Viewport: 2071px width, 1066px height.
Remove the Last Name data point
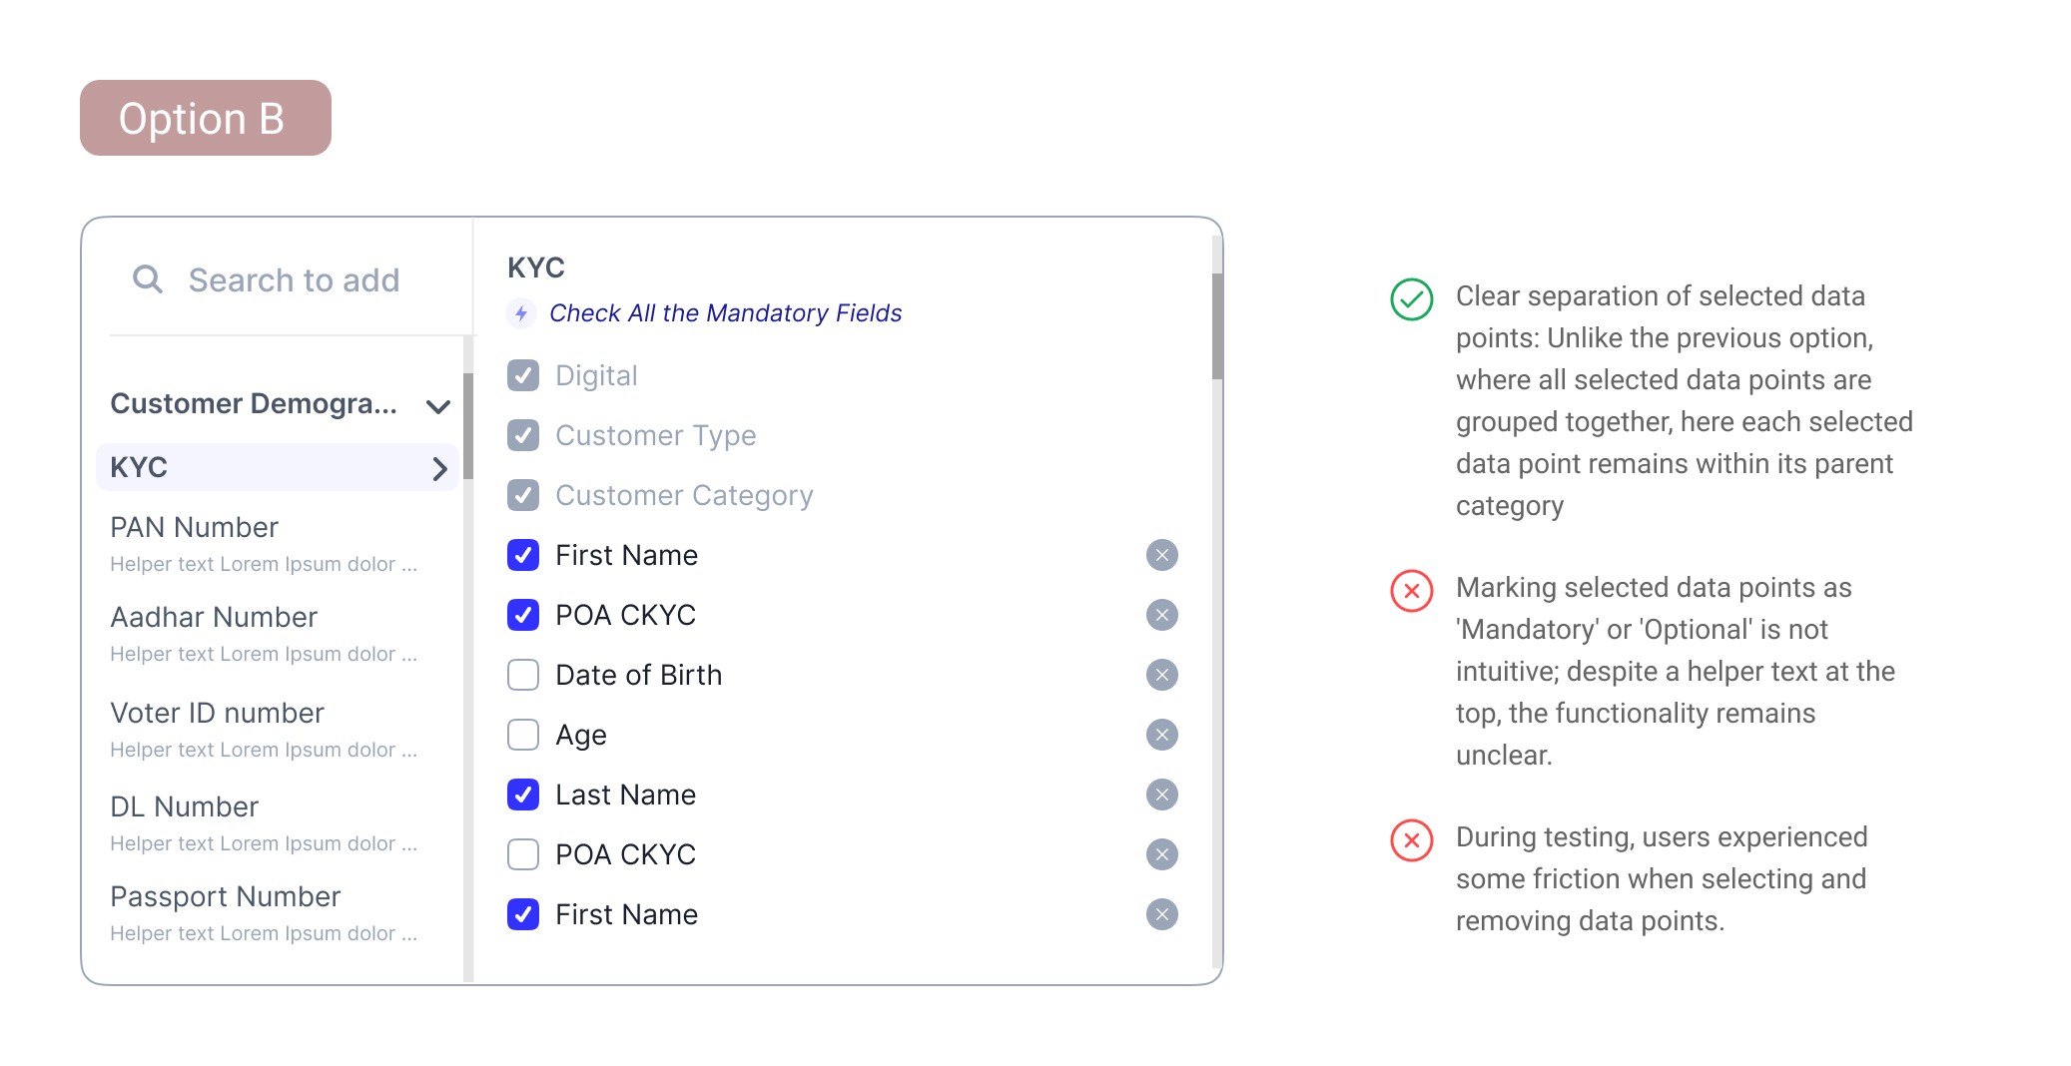[1162, 795]
